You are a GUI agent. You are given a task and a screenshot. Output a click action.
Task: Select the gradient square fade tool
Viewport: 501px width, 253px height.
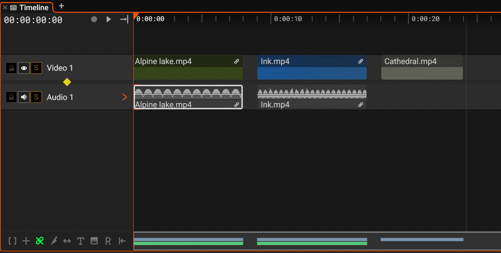coord(94,241)
